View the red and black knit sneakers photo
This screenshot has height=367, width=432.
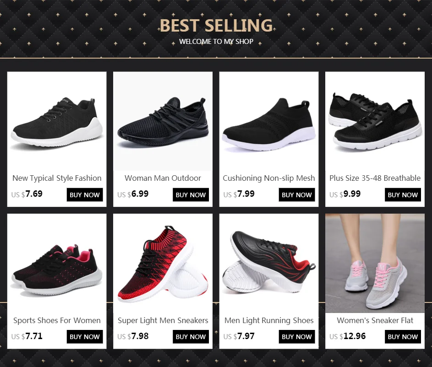point(163,263)
